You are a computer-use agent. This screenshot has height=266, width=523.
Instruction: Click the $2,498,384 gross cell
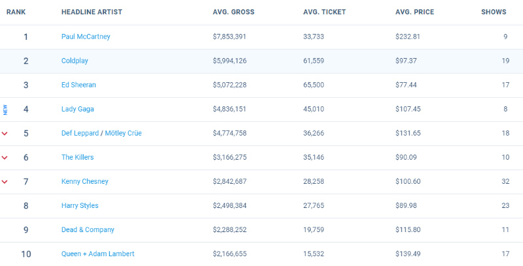click(x=229, y=205)
